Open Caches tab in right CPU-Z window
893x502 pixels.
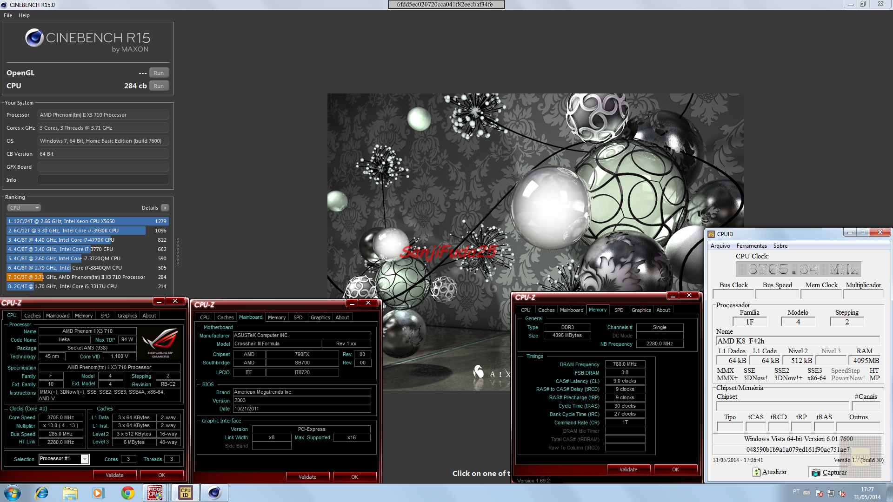click(546, 310)
